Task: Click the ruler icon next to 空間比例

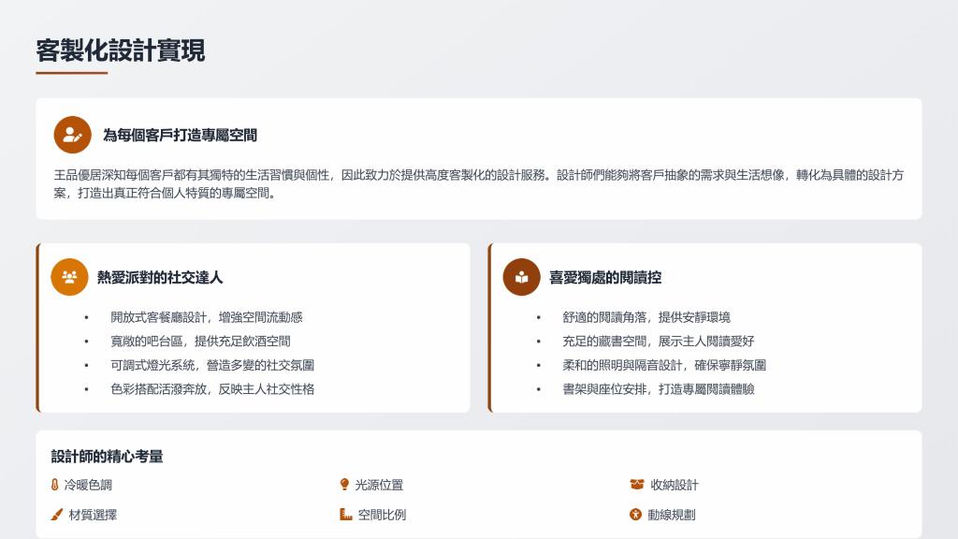Action: [x=346, y=515]
